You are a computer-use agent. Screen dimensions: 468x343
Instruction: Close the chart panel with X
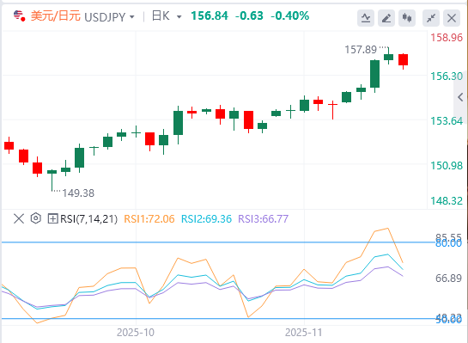pyautogui.click(x=452, y=18)
